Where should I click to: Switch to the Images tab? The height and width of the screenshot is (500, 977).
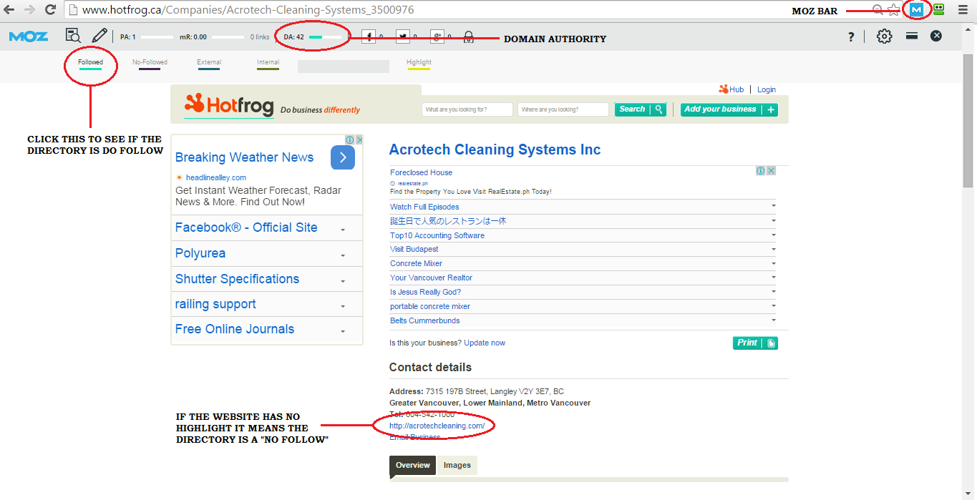[457, 465]
